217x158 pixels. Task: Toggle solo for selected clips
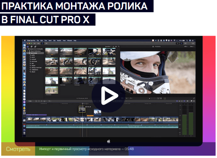(182, 101)
